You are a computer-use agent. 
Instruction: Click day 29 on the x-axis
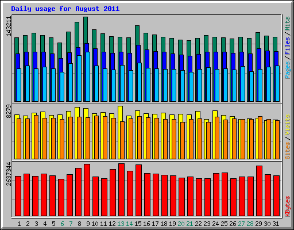[258, 224]
